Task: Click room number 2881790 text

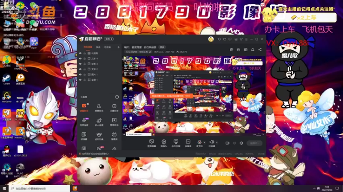Action: point(170,52)
